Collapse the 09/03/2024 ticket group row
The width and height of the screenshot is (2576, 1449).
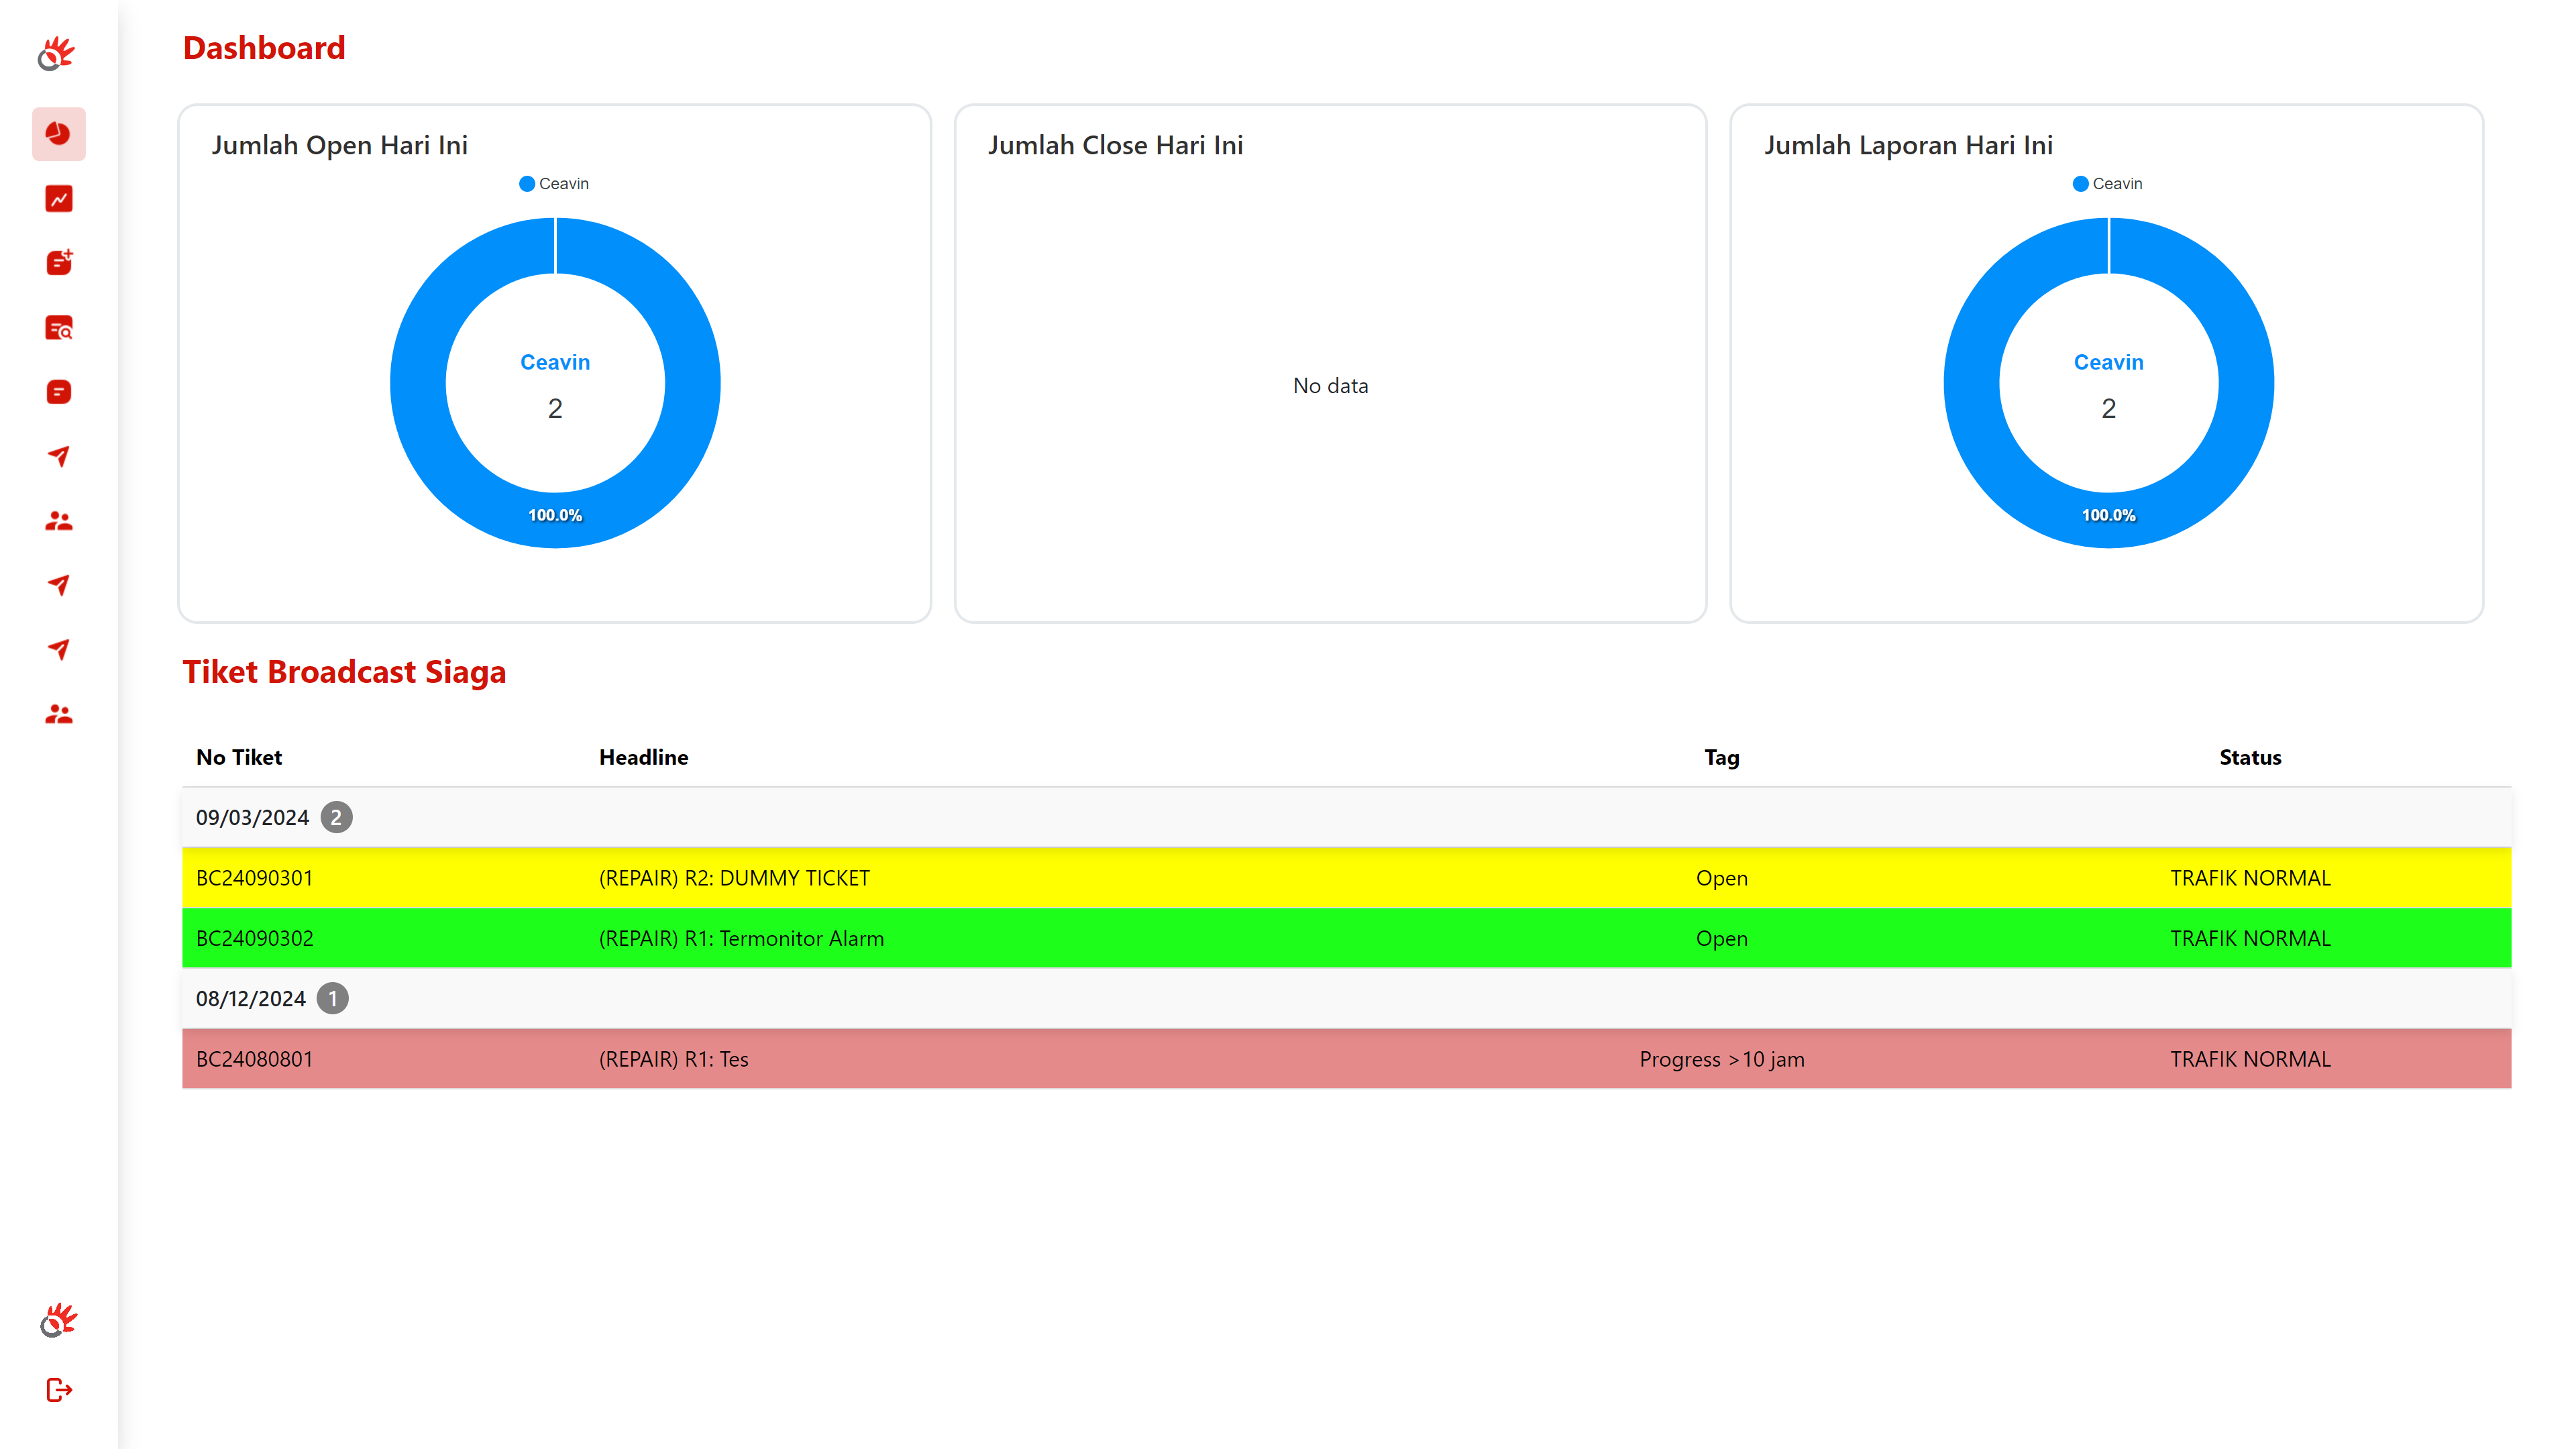(x=1346, y=818)
